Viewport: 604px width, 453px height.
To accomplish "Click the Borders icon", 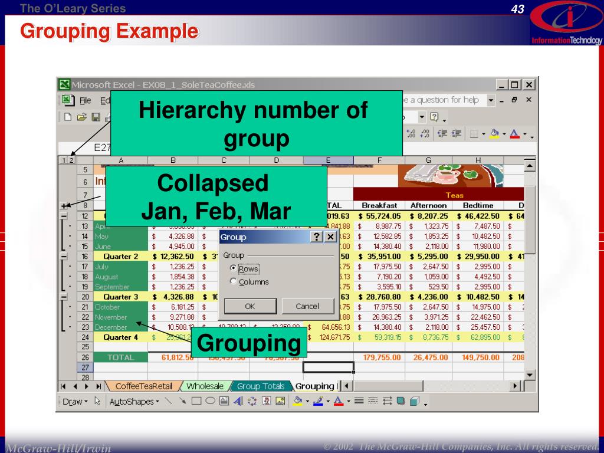I will coord(474,134).
